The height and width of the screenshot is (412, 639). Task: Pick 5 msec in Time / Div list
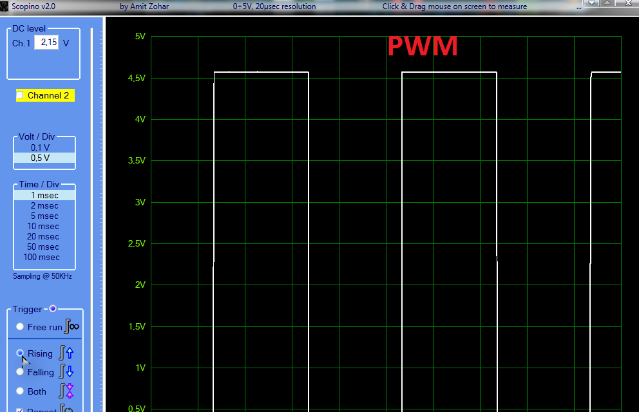point(44,216)
